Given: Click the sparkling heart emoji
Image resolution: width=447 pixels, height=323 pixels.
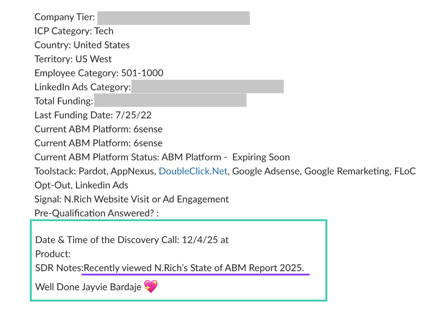Looking at the screenshot, I should tap(151, 286).
